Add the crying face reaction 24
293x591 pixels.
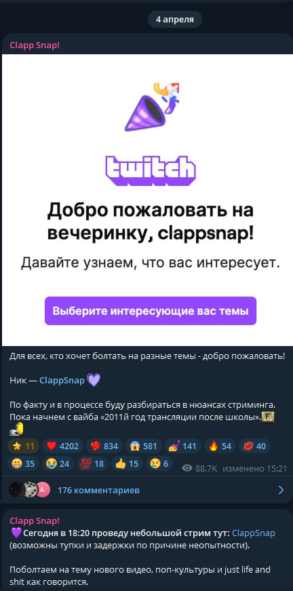pos(58,463)
